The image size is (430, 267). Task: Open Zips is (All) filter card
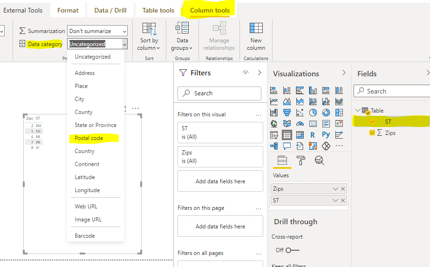tap(220, 157)
